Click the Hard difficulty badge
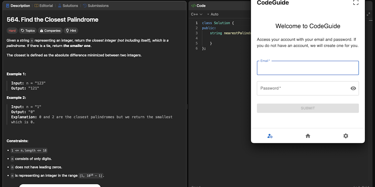Image resolution: width=375 pixels, height=187 pixels. click(12, 31)
